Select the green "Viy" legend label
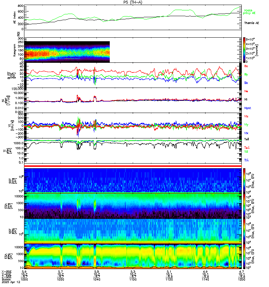The width and height of the screenshot is (269, 287). point(246,124)
